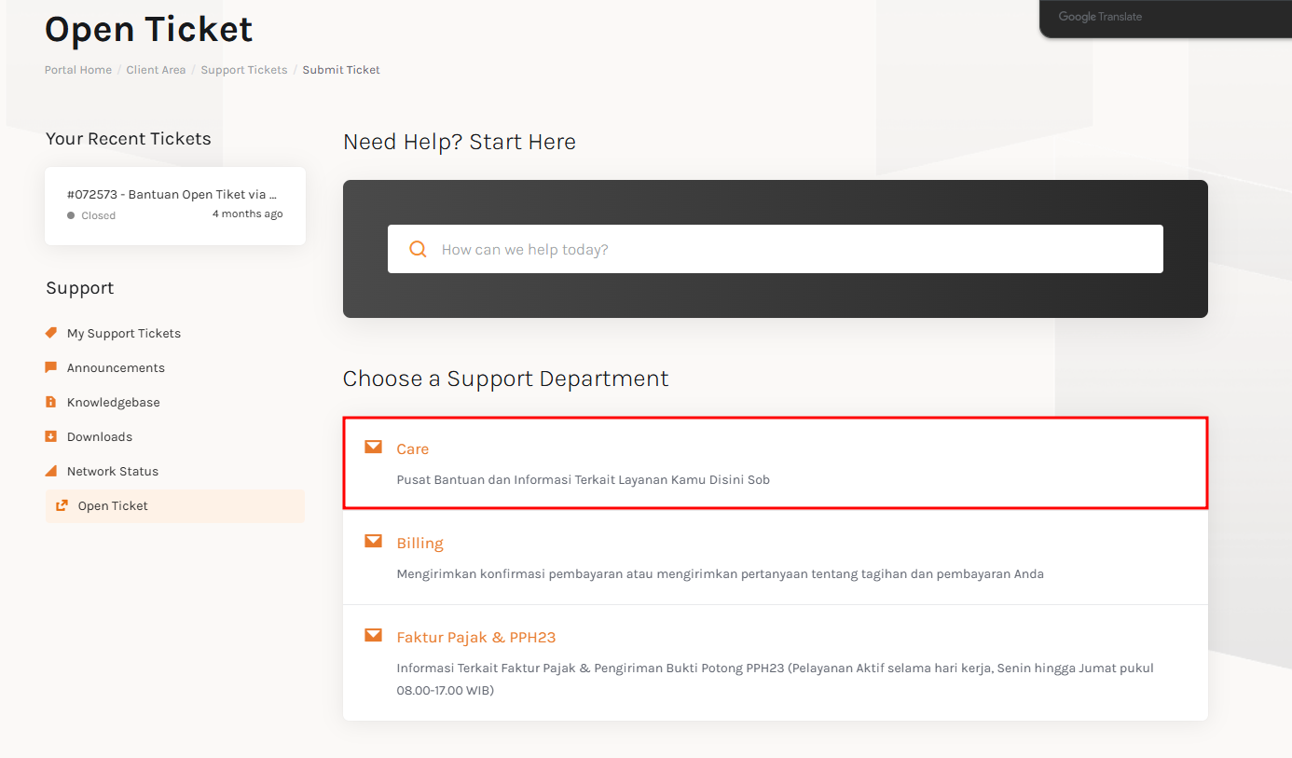Open Network Status via its signal icon
This screenshot has height=758, width=1292.
point(51,471)
